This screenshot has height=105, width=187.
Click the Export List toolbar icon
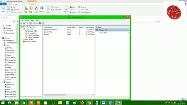pyautogui.click(x=37, y=23)
